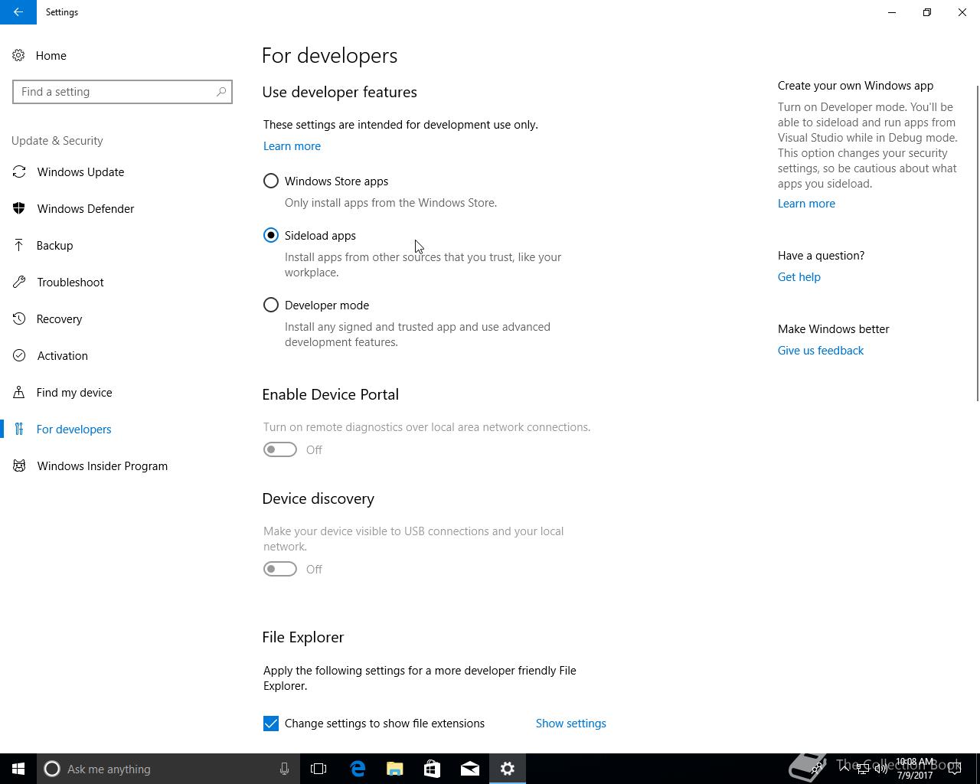Screen dimensions: 980x784
Task: Select the Sideload apps radio button
Action: coord(271,236)
